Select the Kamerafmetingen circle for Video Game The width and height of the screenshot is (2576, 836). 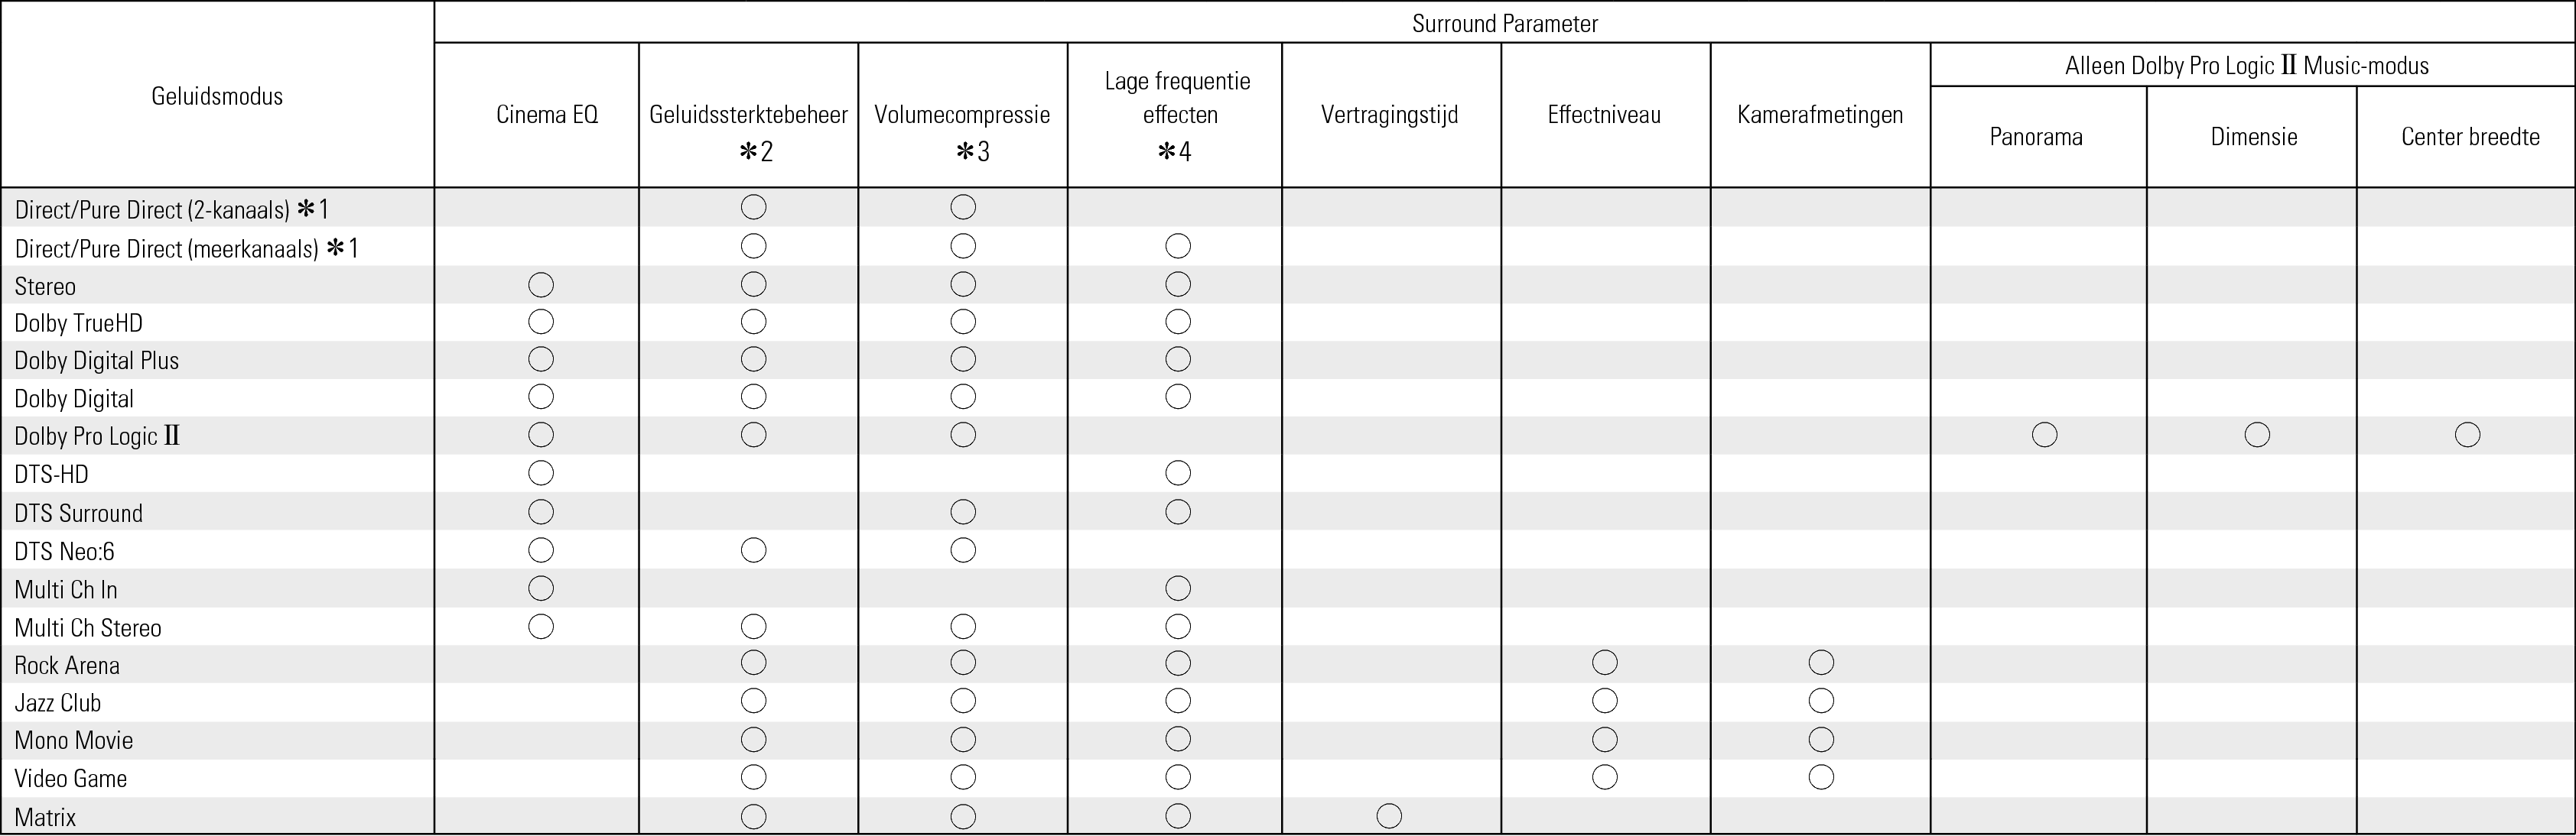[x=1820, y=777]
